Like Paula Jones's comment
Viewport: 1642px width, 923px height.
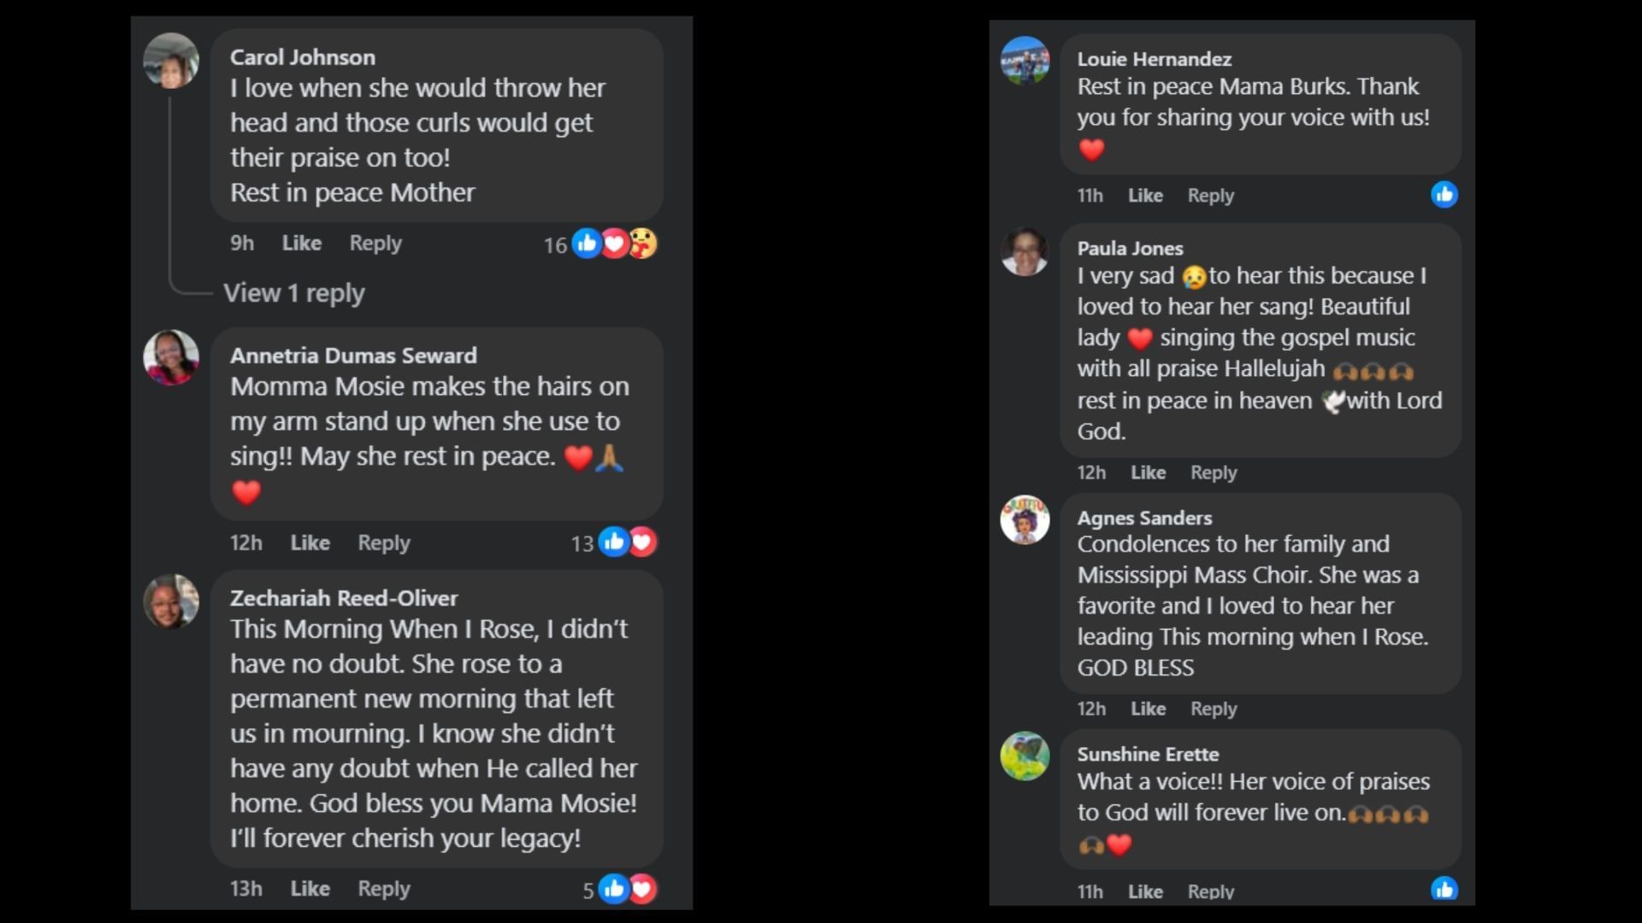[1148, 473]
